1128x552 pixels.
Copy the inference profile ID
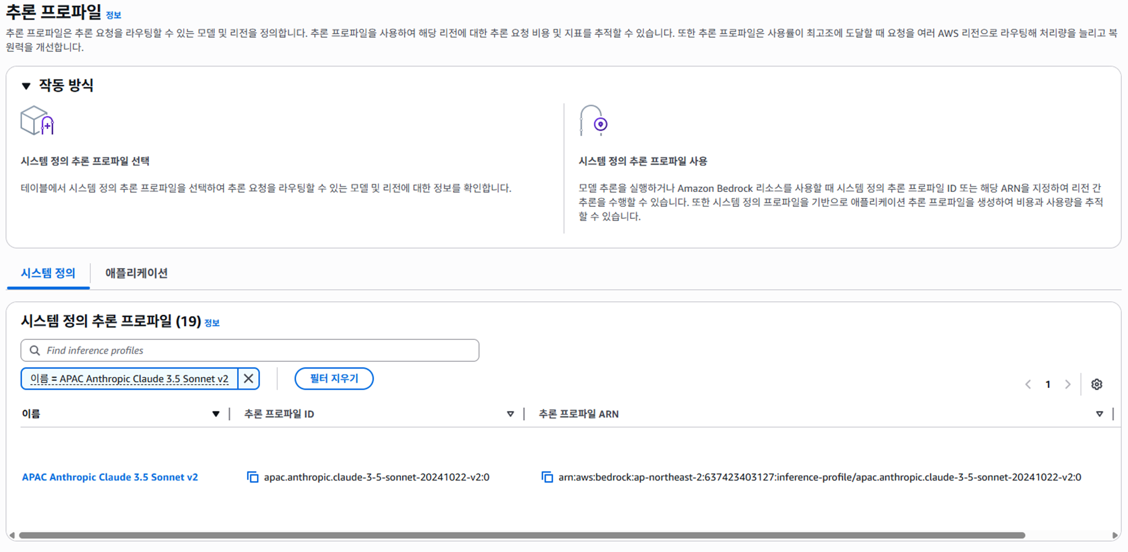252,477
